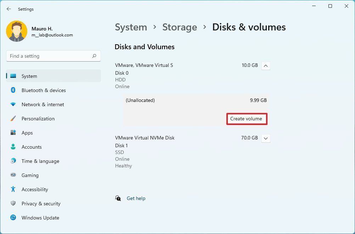
Task: Select System in the left sidebar
Action: tap(29, 76)
